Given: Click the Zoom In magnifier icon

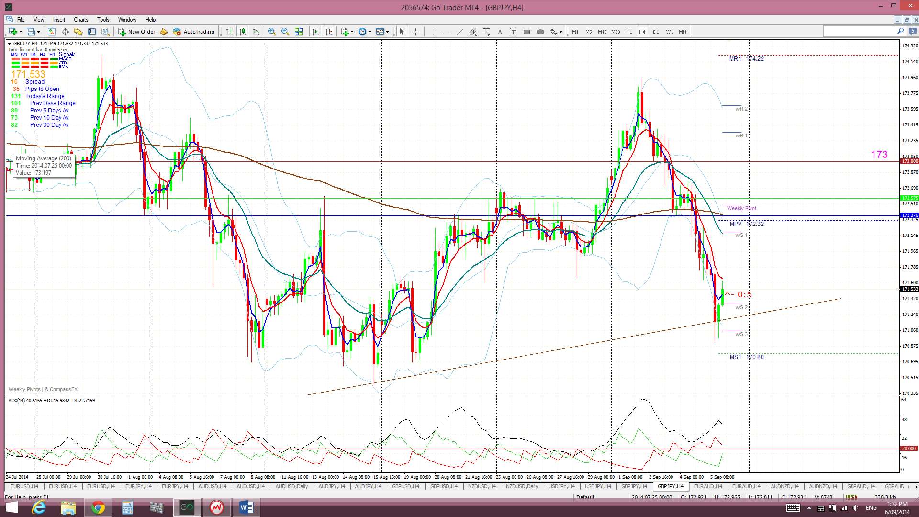Looking at the screenshot, I should point(271,32).
